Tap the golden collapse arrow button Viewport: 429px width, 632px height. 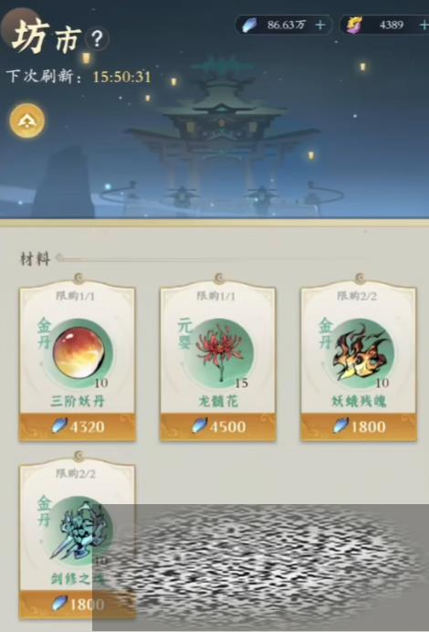coord(27,121)
